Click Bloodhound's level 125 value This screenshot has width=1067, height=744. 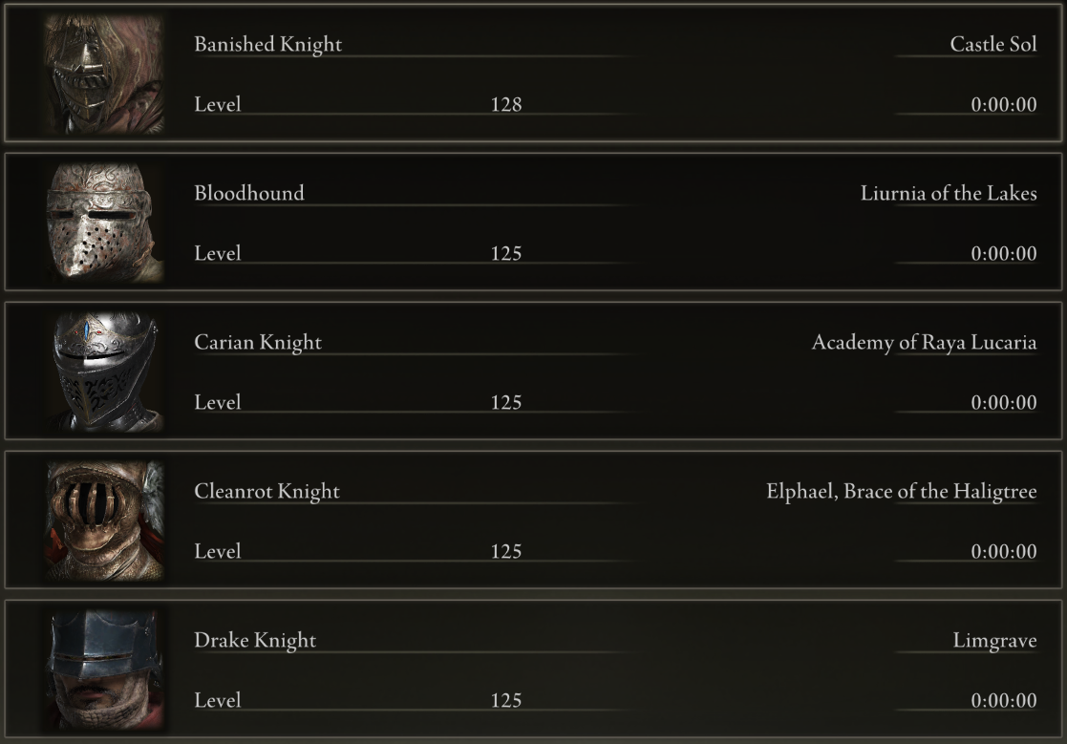coord(506,253)
